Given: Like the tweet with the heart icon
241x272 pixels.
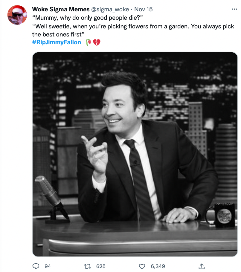Looking at the screenshot, I should click(x=142, y=266).
